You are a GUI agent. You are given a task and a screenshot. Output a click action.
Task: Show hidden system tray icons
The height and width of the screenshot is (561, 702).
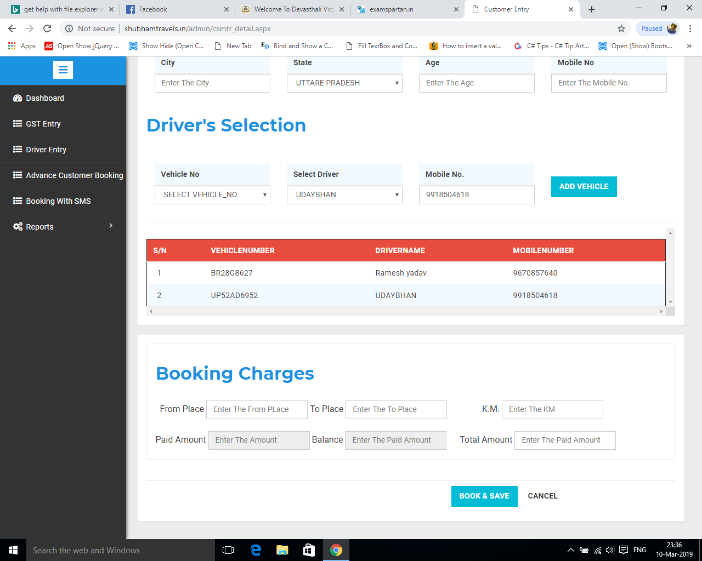[570, 550]
